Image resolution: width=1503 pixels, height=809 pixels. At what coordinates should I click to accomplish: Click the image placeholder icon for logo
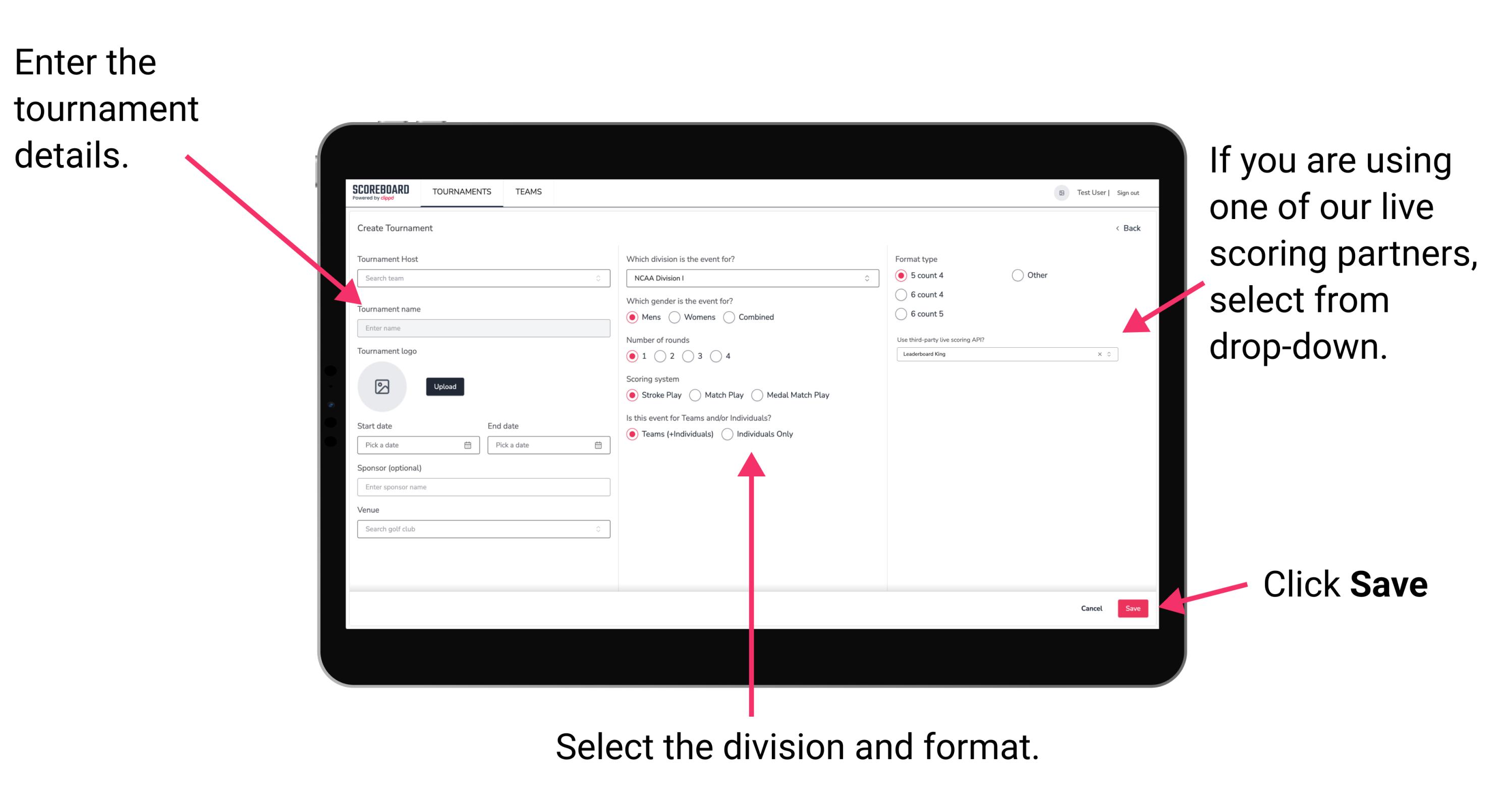click(380, 388)
